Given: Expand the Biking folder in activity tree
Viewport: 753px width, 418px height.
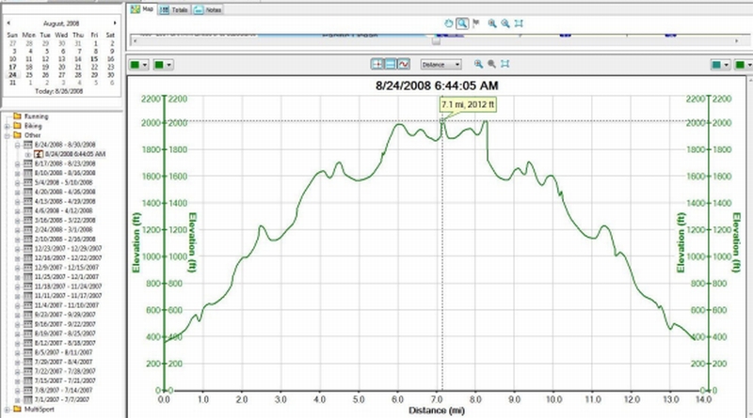Looking at the screenshot, I should click(8, 126).
